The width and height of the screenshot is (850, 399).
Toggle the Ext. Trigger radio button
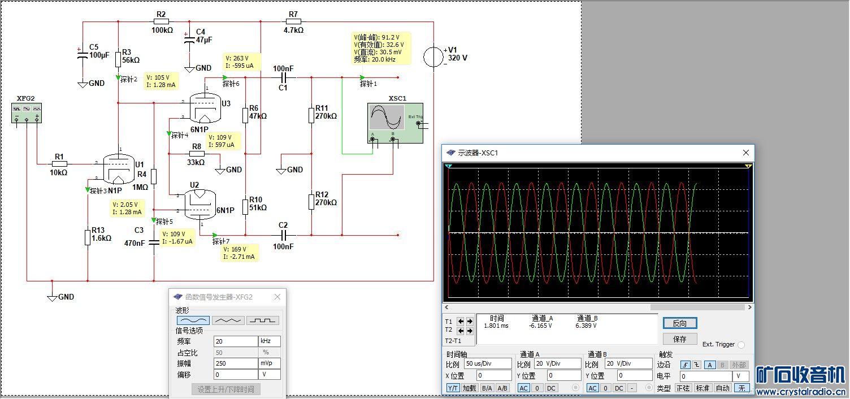point(741,345)
